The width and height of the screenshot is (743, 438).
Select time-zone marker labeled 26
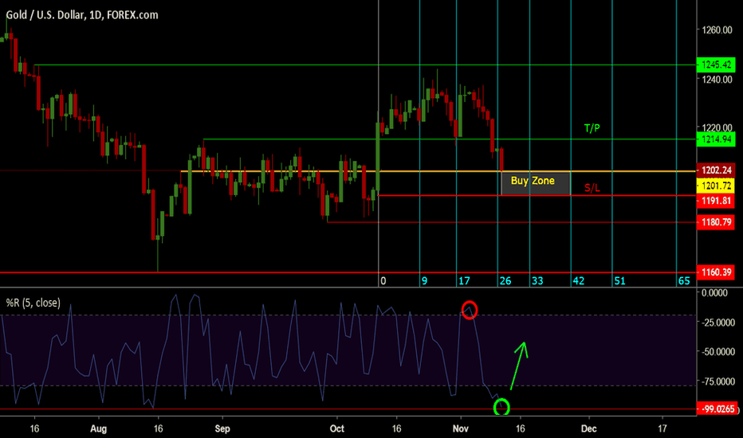tap(505, 281)
